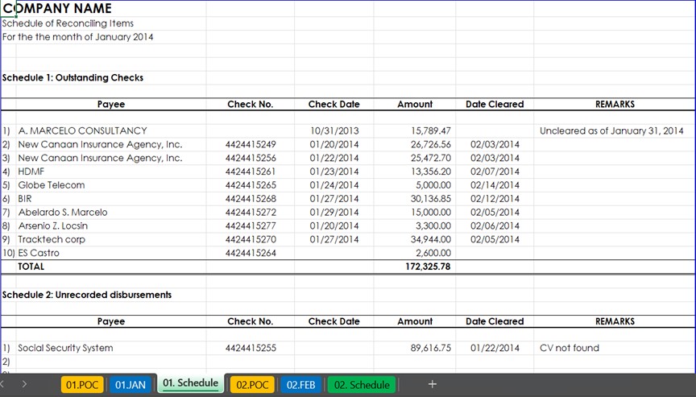Go to the 02.POC sheet tab

tap(252, 385)
